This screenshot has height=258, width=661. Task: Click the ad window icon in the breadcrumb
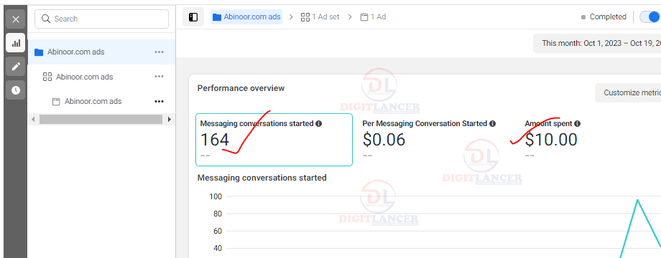coord(364,17)
